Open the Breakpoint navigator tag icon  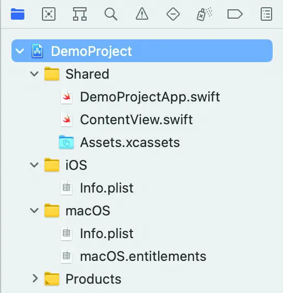pos(235,14)
